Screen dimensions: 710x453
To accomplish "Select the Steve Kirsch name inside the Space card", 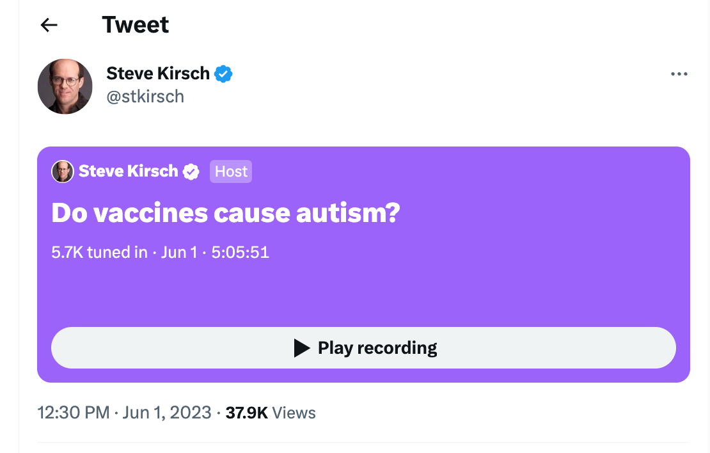I will click(128, 171).
